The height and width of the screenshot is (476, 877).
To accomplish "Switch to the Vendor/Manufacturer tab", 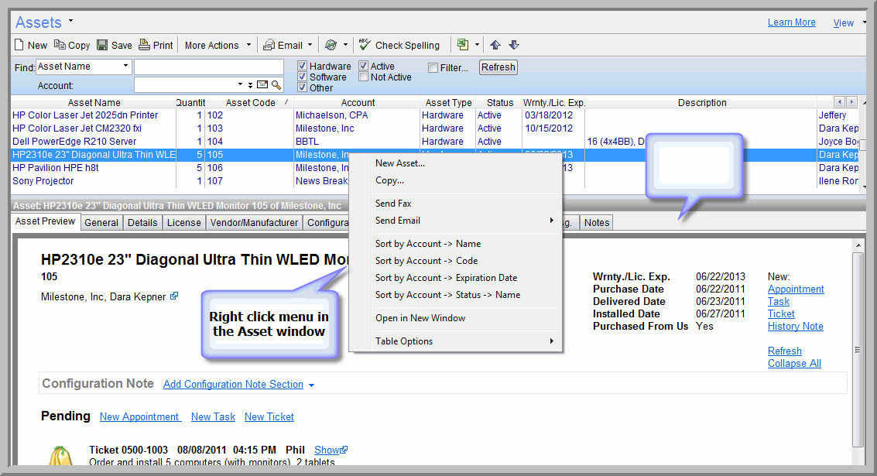I will click(x=255, y=222).
